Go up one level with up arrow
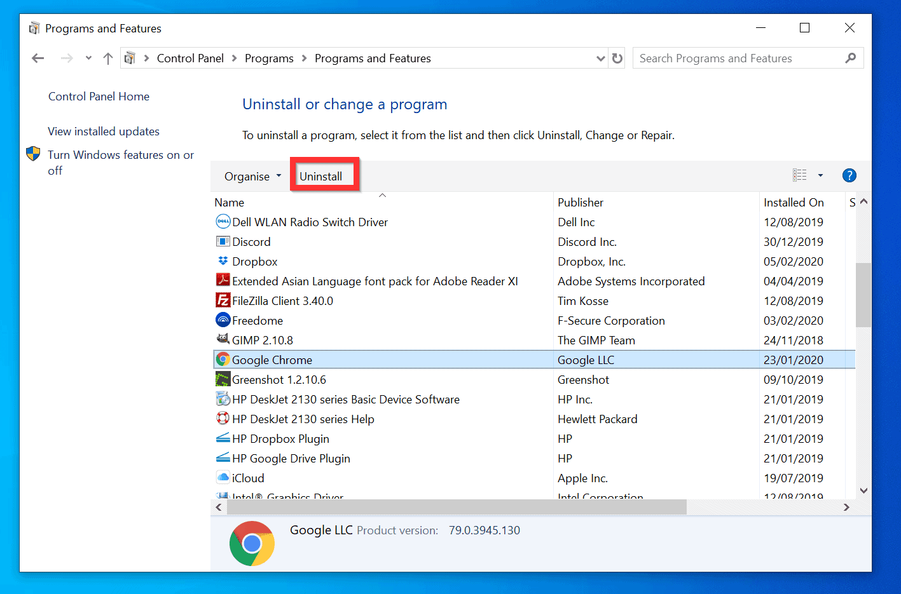The image size is (901, 594). [108, 58]
